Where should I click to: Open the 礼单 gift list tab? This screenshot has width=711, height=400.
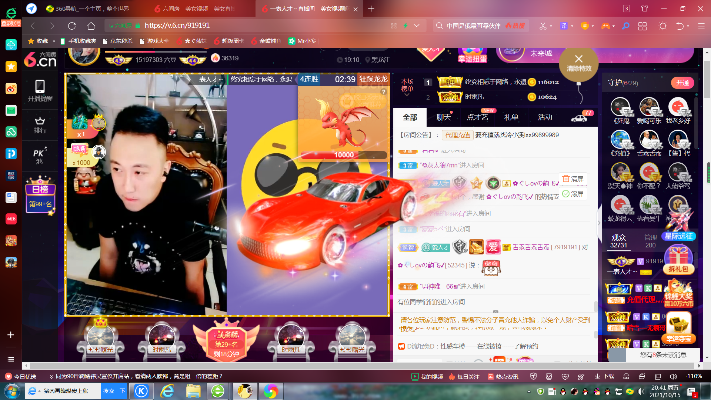(511, 117)
